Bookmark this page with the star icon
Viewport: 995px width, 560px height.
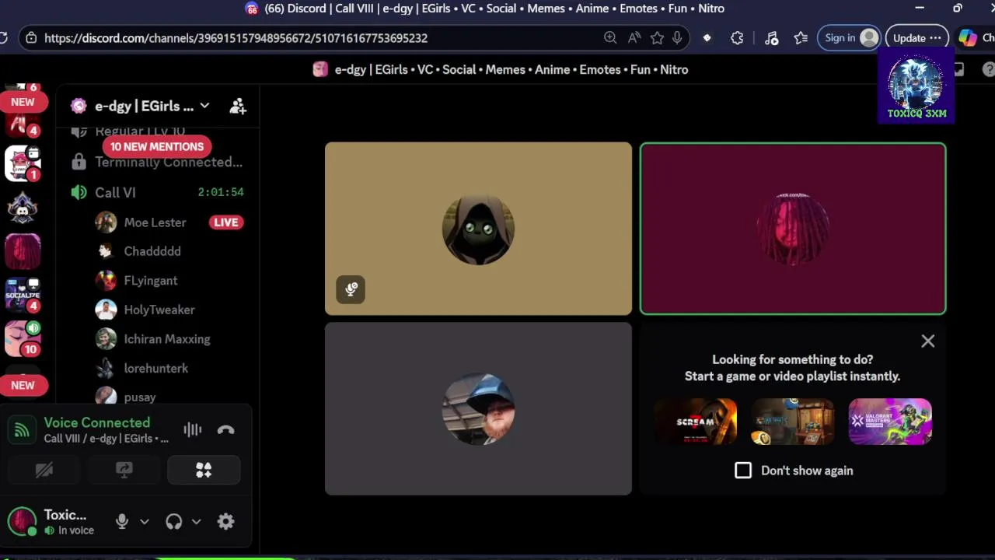tap(658, 38)
